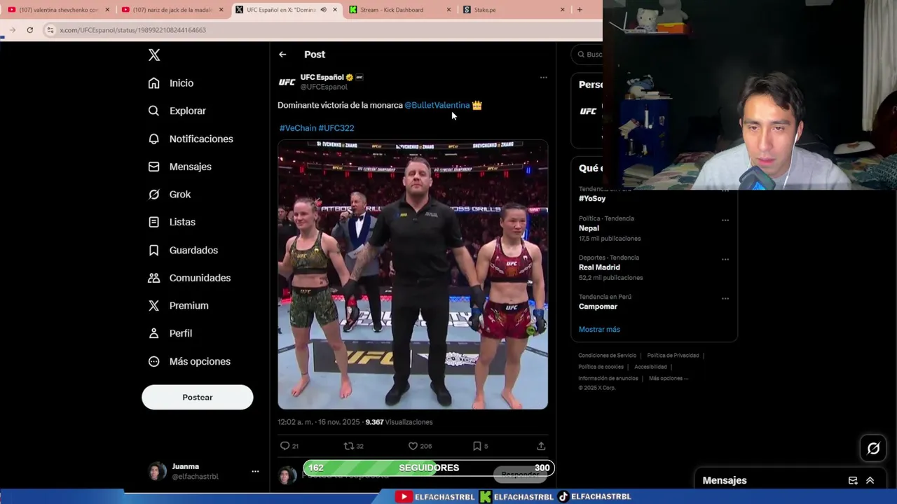Switch to Stream - Kick Dashboard tab
This screenshot has height=504, width=897.
coord(400,10)
